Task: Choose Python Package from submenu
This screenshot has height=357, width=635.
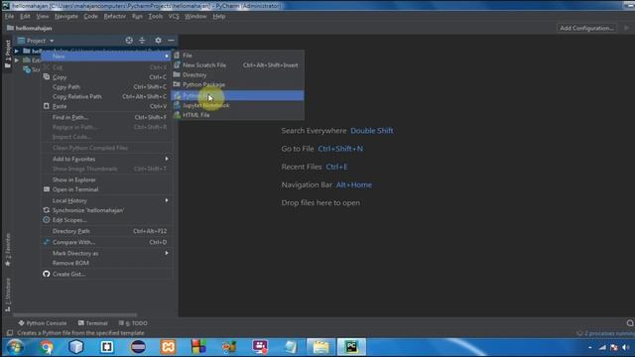Action: tap(238, 84)
